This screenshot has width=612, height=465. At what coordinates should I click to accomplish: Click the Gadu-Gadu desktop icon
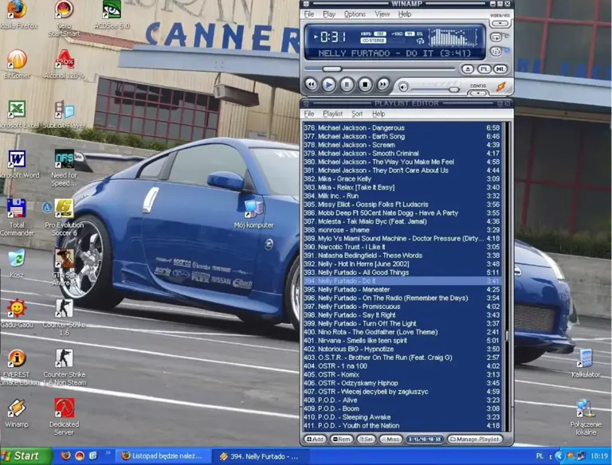17,314
